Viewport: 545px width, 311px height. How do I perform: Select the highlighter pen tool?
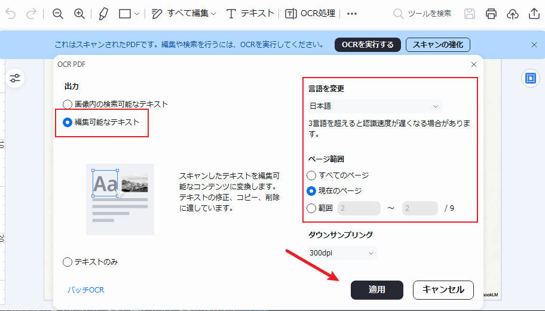pos(103,14)
